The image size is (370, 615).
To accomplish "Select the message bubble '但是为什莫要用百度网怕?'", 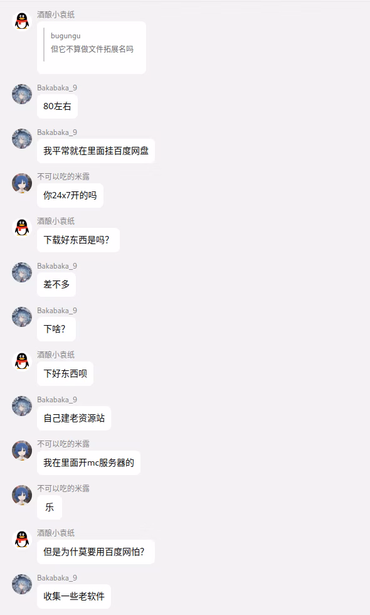I will (x=96, y=552).
